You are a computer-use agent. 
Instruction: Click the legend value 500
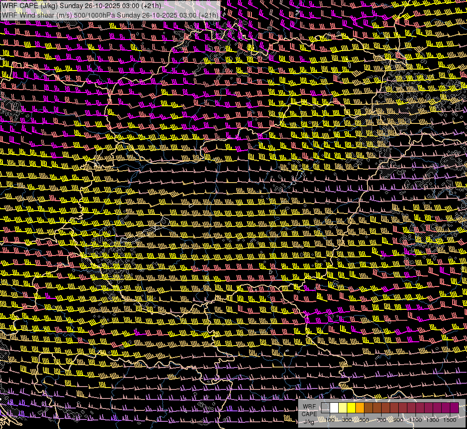point(364,420)
